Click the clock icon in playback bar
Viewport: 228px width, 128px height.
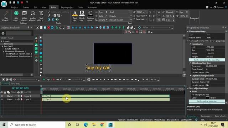tap(89, 79)
